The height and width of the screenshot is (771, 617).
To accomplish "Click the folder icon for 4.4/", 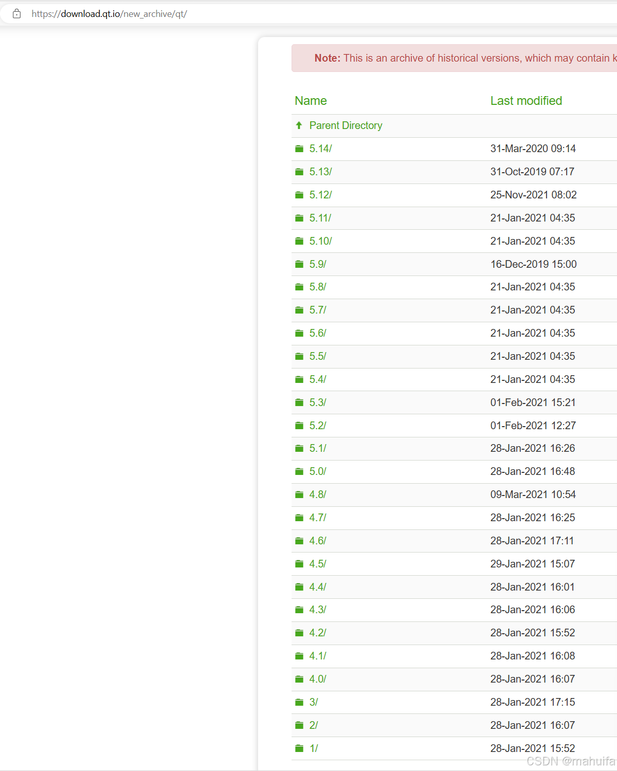I will pos(299,587).
